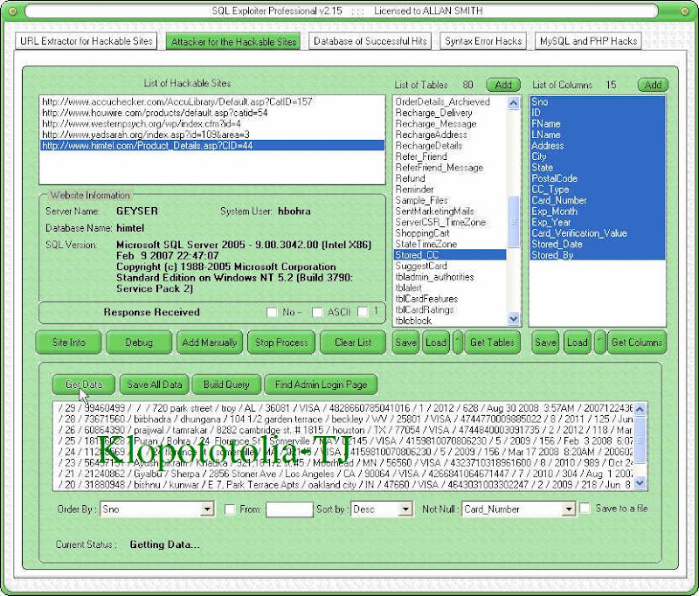Select OrderDetails_Archieved in the tables list
The height and width of the screenshot is (596, 699).
point(450,101)
